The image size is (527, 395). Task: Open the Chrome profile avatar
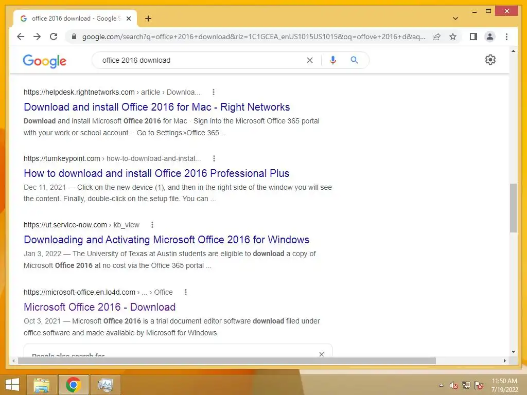(490, 37)
